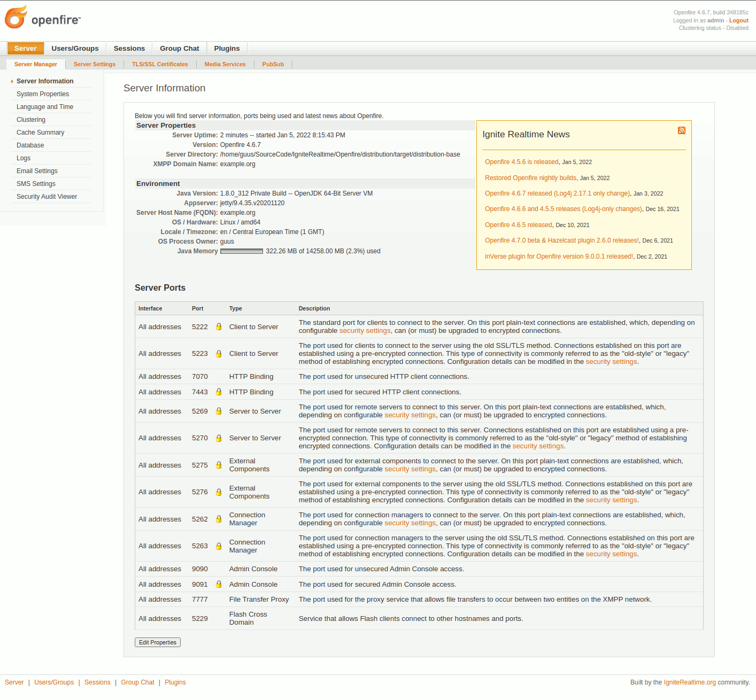
Task: Open the 'Openfire 4.5.6 is released' news link
Action: pos(522,162)
